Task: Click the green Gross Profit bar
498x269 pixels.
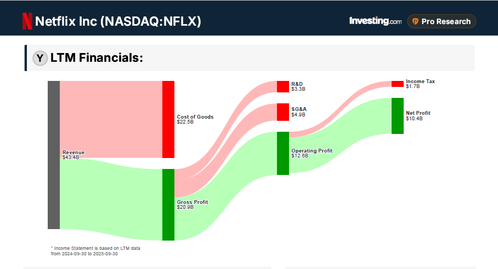Action: click(x=168, y=204)
